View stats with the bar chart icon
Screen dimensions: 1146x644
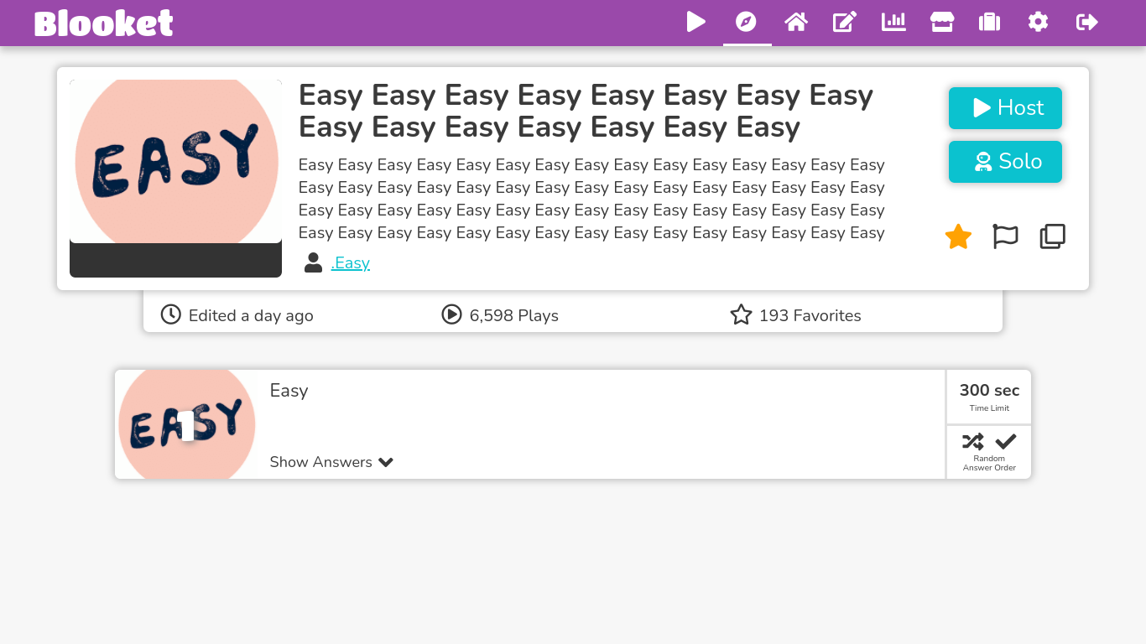tap(893, 23)
